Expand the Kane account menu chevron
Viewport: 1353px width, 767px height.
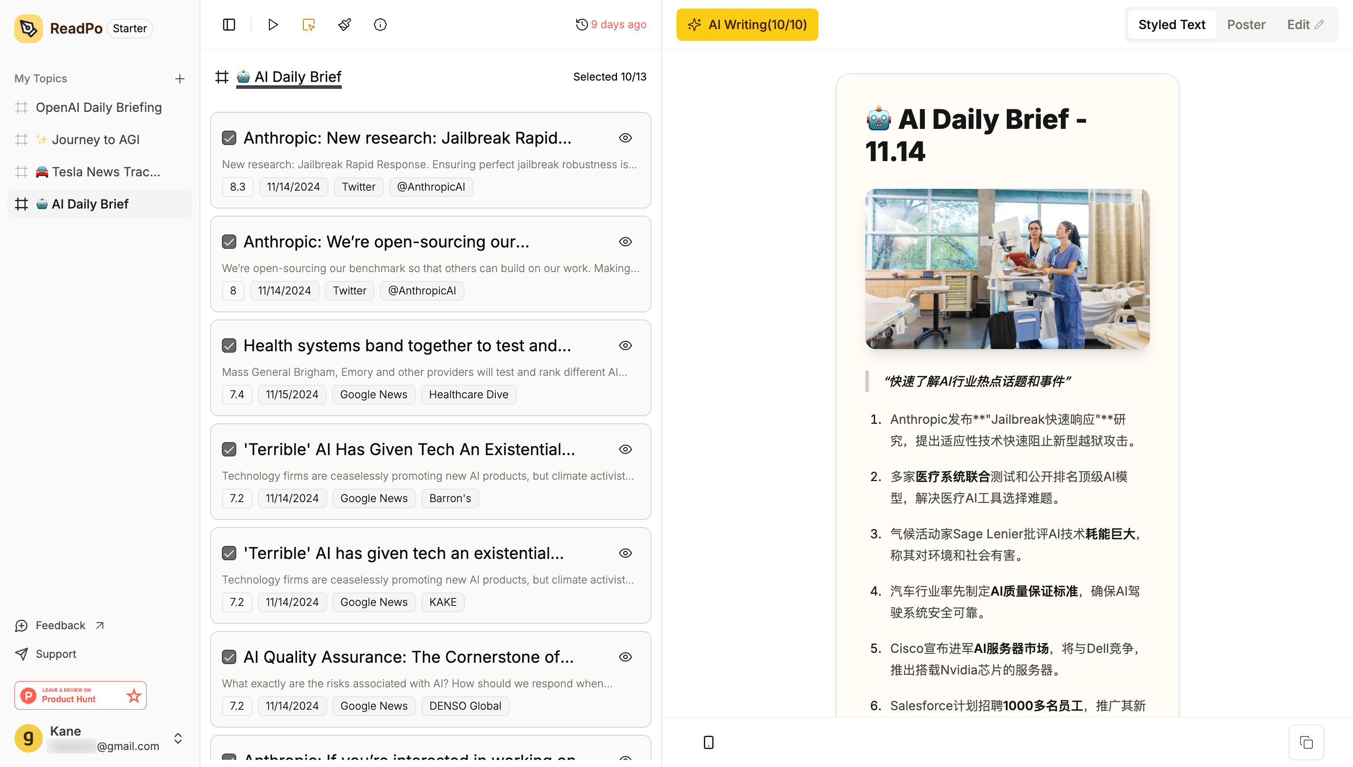pos(178,738)
